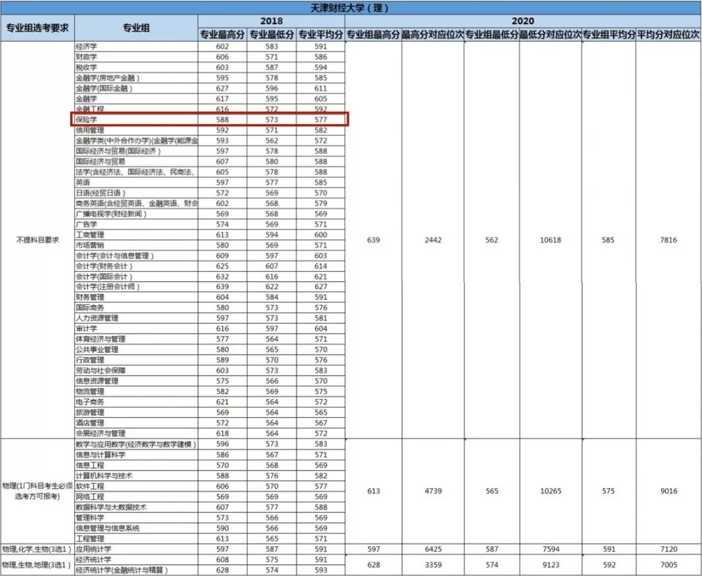
Task: Click the rank value '6425'
Action: click(x=433, y=549)
